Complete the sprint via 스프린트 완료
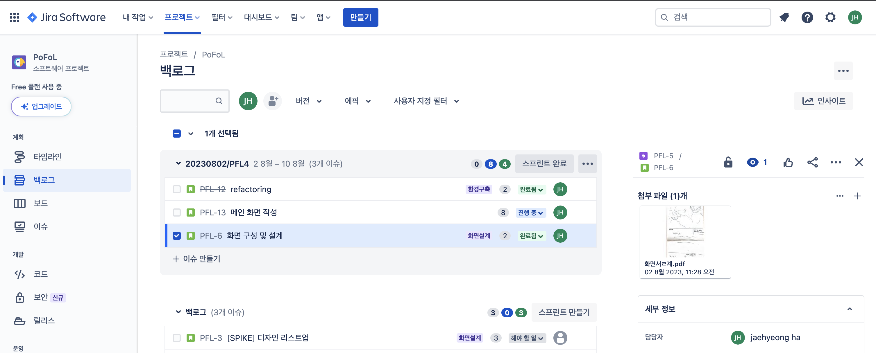 pos(544,163)
